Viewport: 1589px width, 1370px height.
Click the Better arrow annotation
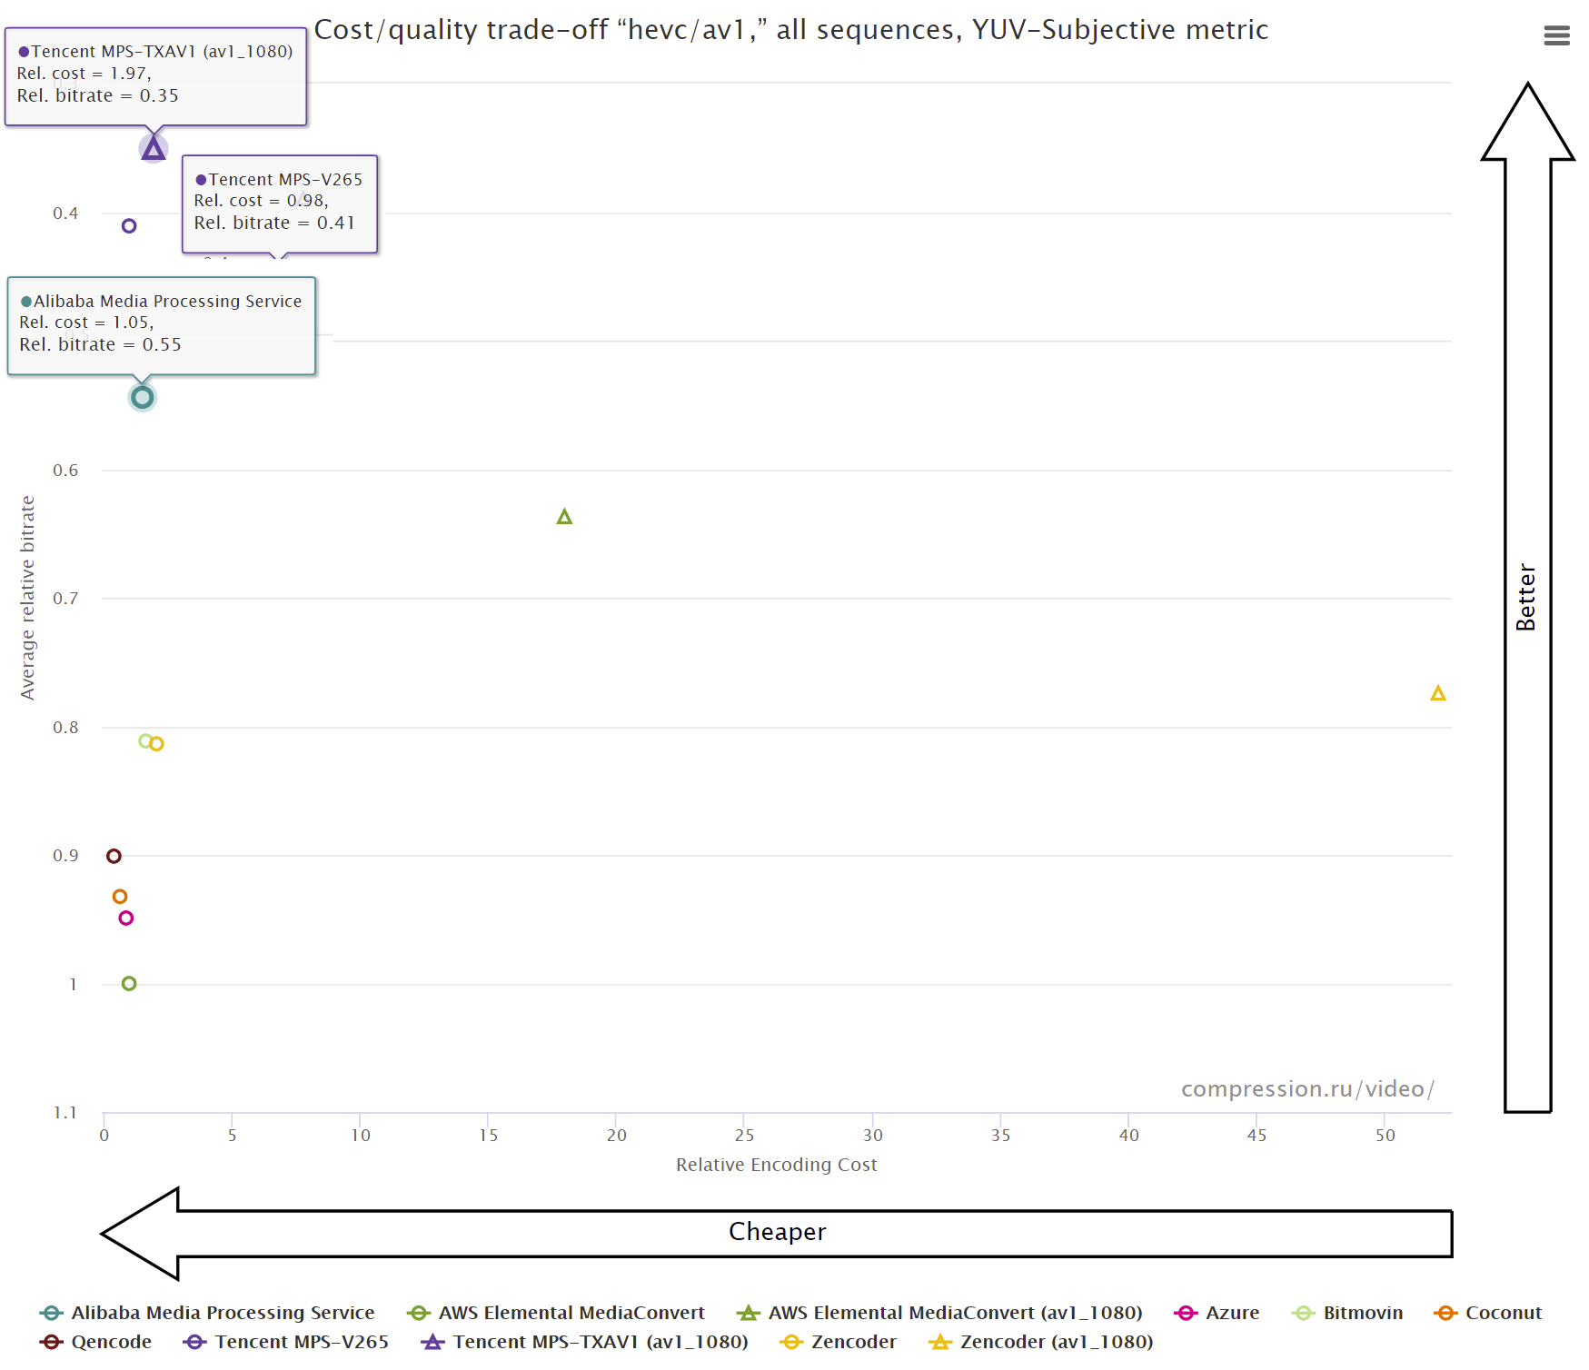pyautogui.click(x=1526, y=597)
